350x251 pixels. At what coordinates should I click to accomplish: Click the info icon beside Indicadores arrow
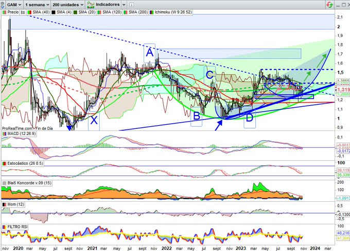132,5
